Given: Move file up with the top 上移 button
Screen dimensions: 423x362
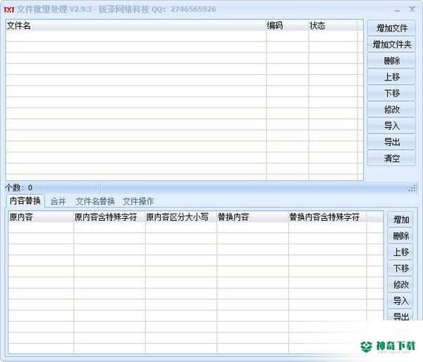Looking at the screenshot, I should tap(391, 77).
